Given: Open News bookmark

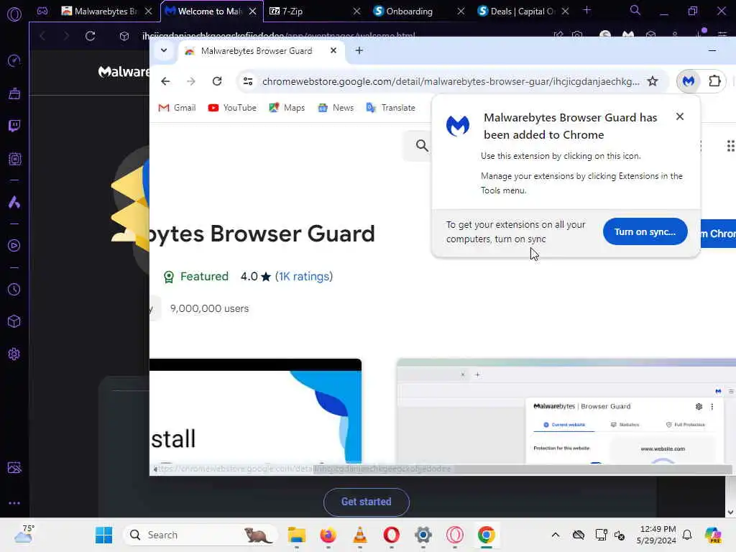Looking at the screenshot, I should click(x=336, y=108).
